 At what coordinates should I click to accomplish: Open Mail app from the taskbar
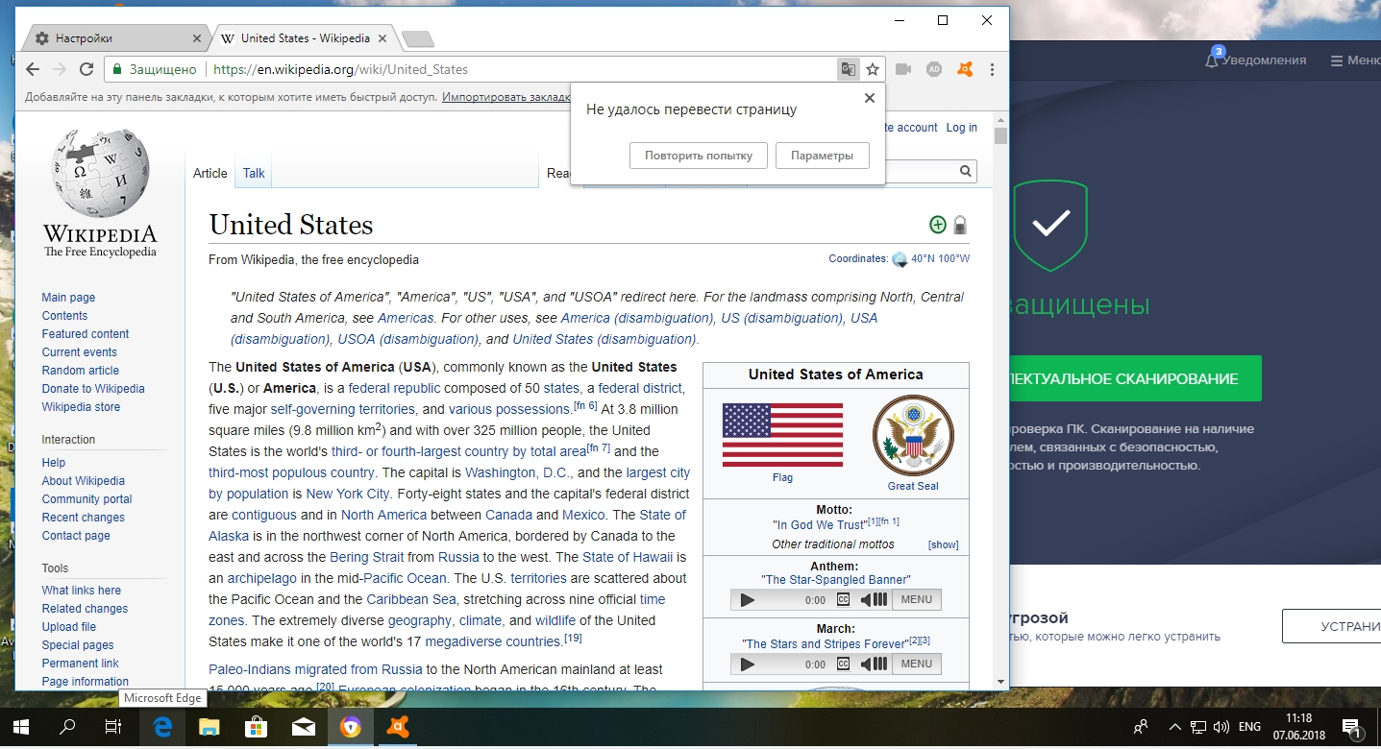[x=304, y=727]
